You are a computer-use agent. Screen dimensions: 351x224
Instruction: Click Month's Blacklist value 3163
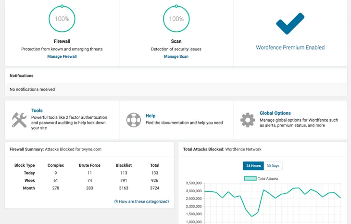click(124, 188)
